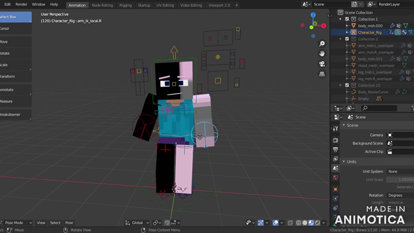
Task: Select solid viewport shading
Action: click(305, 223)
